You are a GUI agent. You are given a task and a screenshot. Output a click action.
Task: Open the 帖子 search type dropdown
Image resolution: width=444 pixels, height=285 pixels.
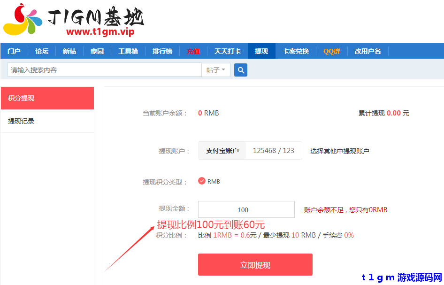coord(215,69)
